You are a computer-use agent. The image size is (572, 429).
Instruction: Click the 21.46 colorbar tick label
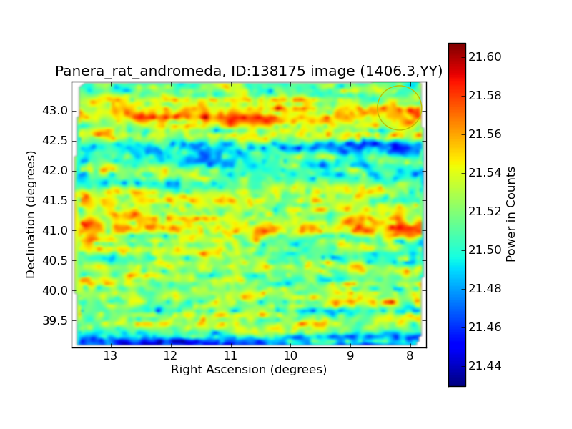pos(485,327)
